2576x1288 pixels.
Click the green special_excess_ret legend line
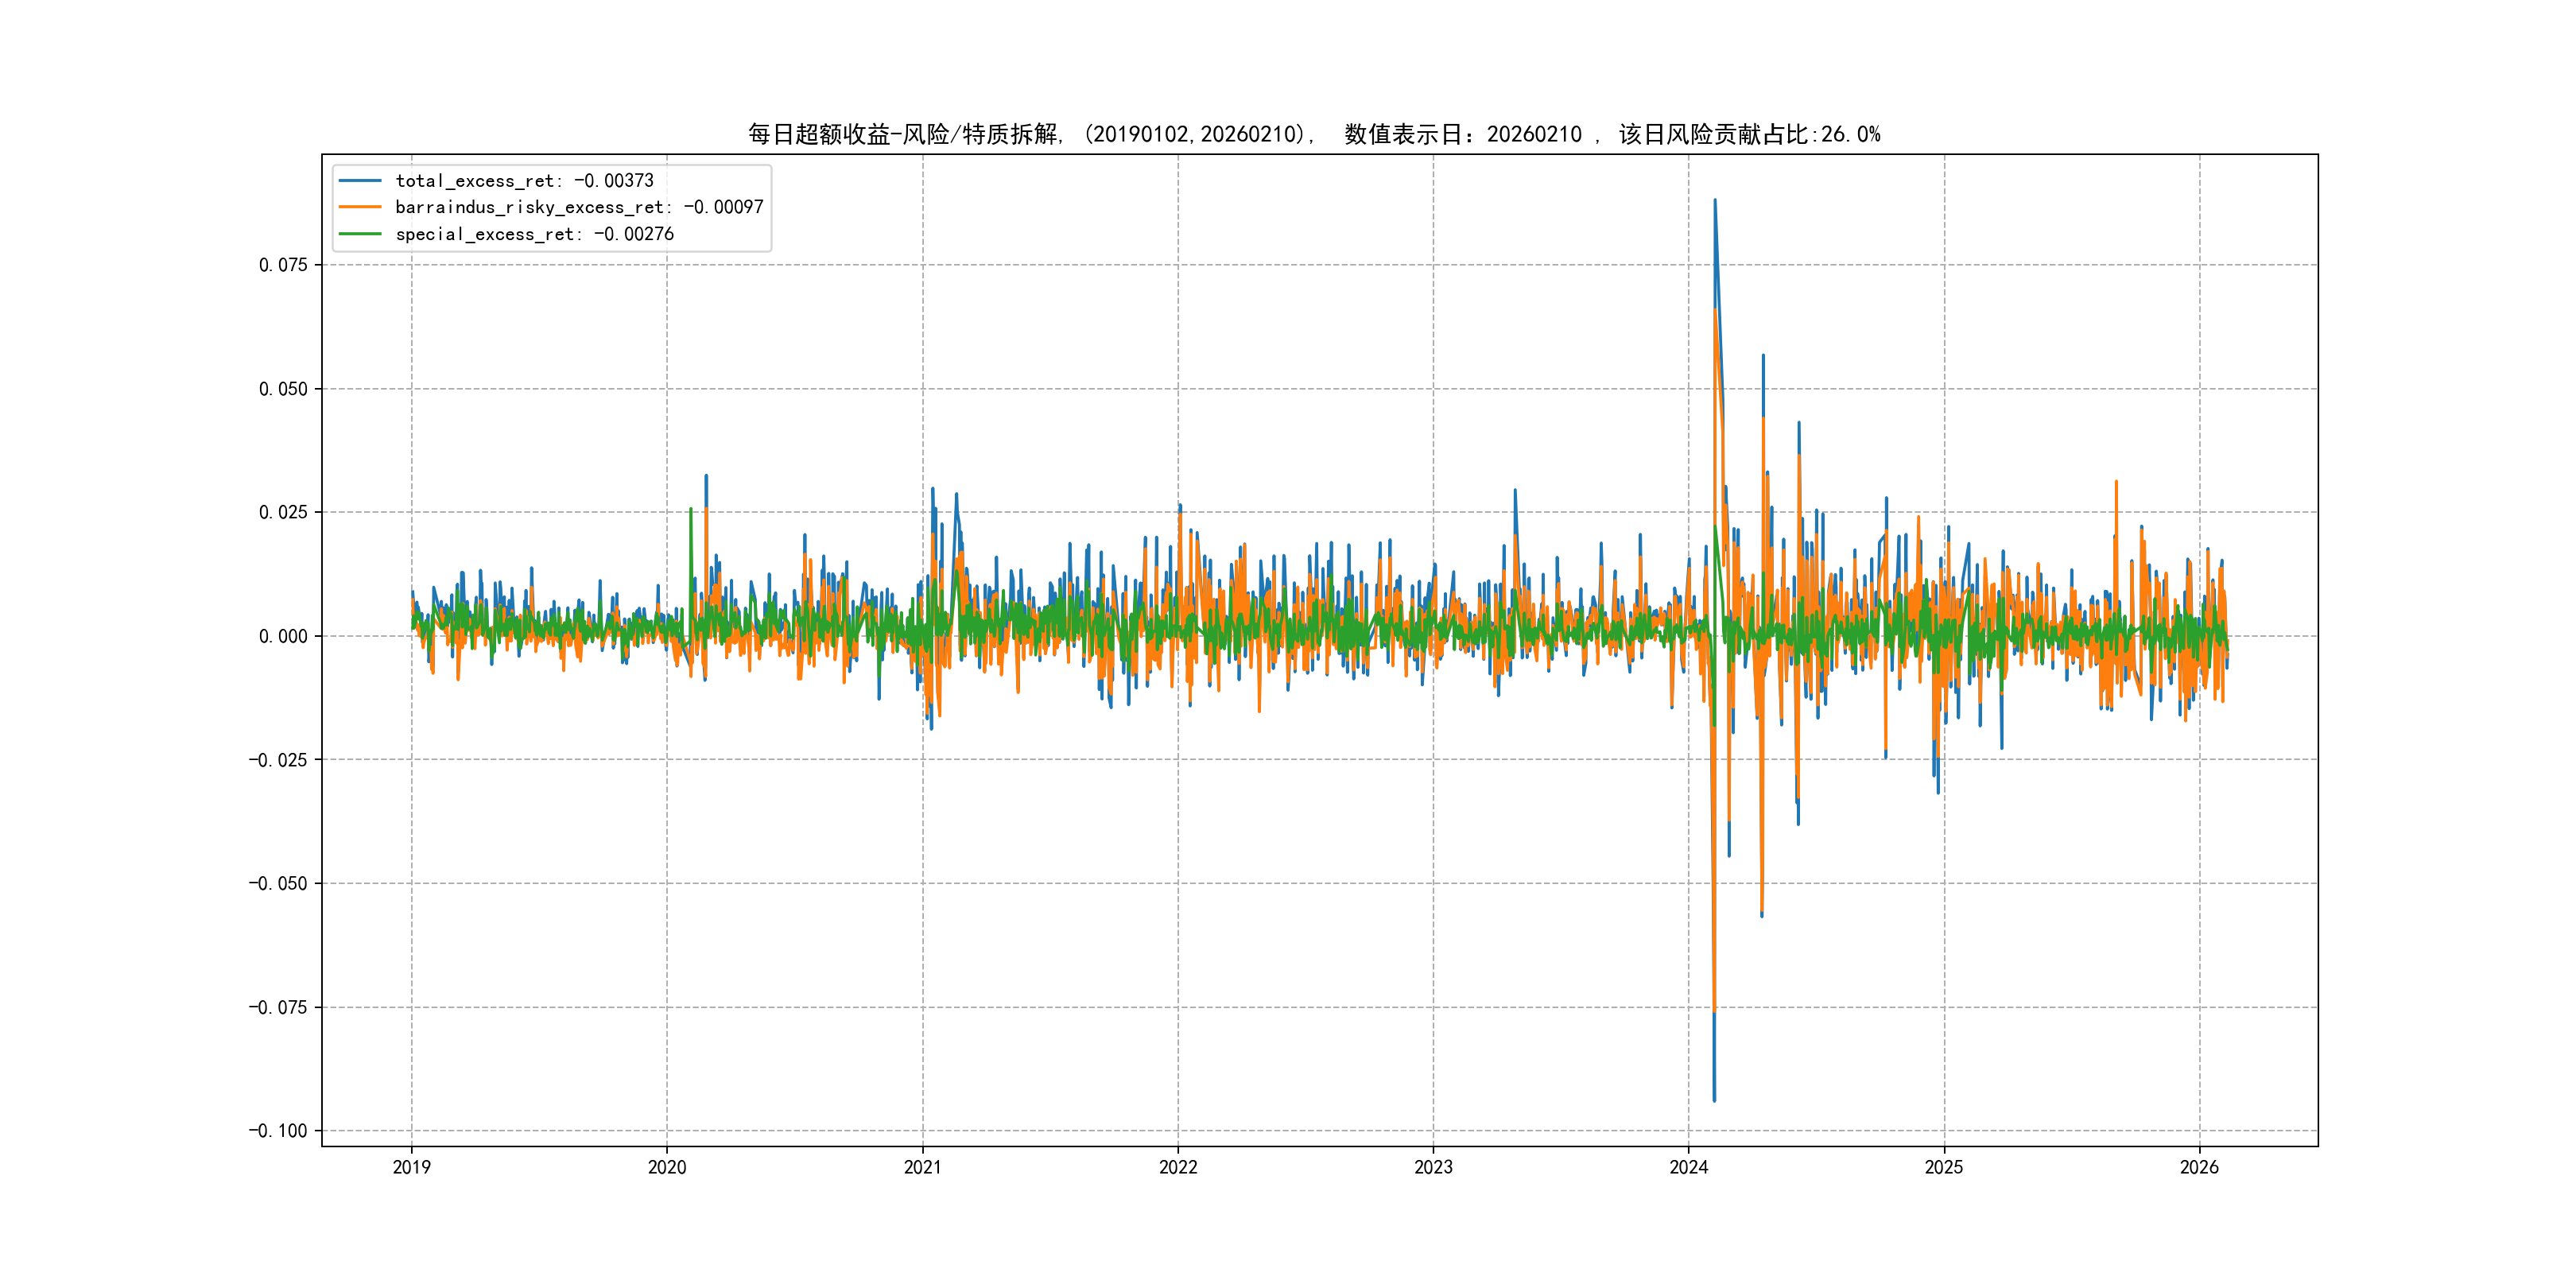[x=360, y=234]
